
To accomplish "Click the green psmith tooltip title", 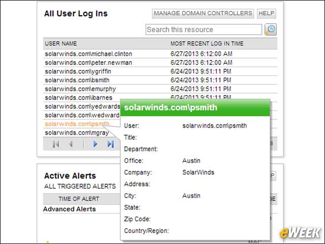I will [x=171, y=107].
